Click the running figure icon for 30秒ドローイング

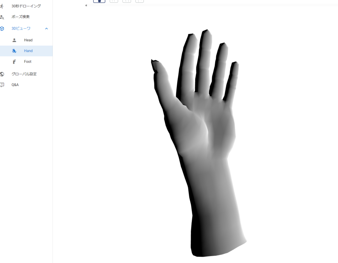coord(2,6)
